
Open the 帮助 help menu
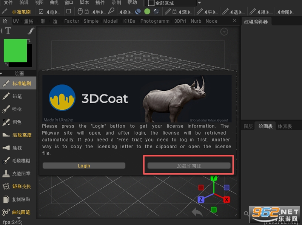[x=132, y=3]
